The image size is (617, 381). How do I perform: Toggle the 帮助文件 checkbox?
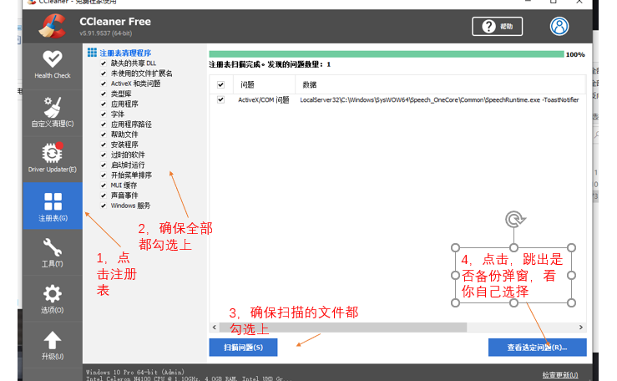(104, 135)
